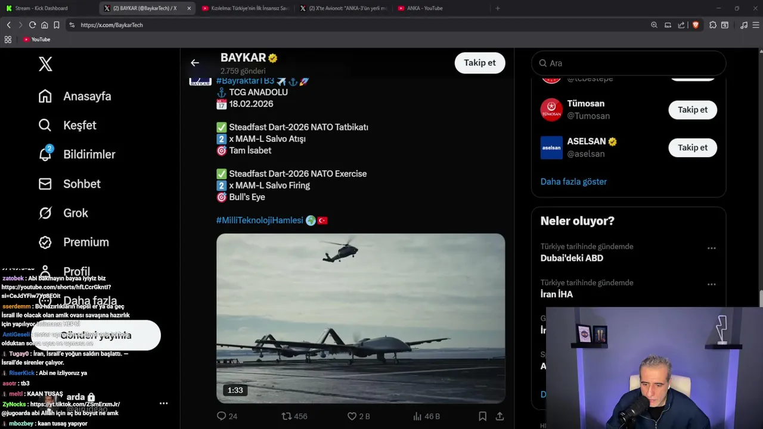The height and width of the screenshot is (429, 763).
Task: Click the back arrow beside BAYKAR title
Action: (195, 63)
